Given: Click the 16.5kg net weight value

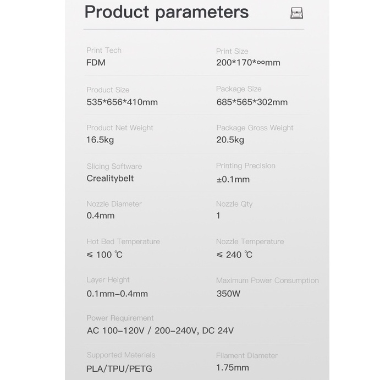Looking at the screenshot, I should [x=100, y=140].
